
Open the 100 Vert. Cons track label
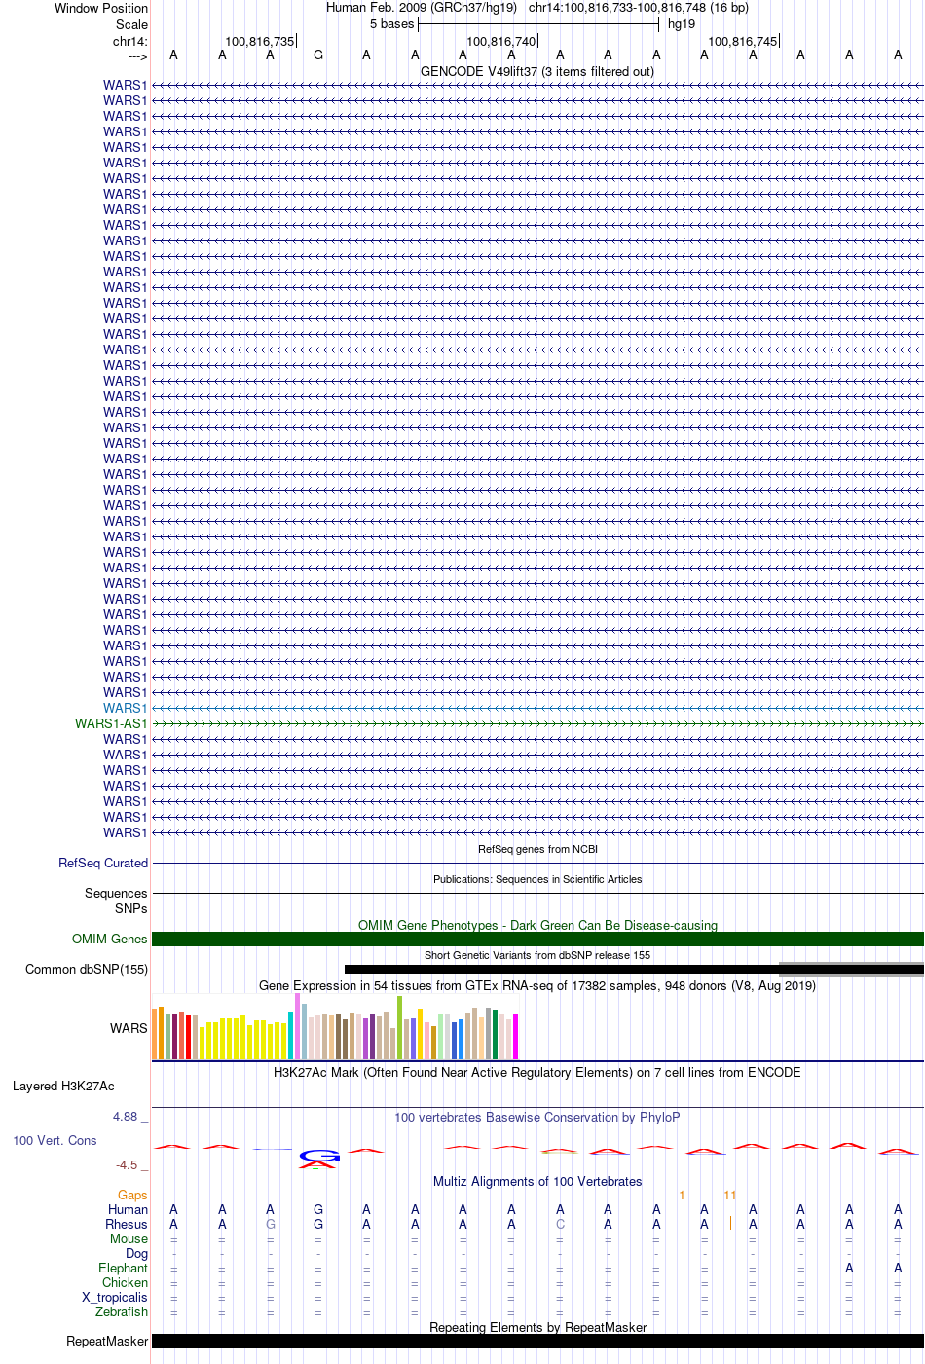pyautogui.click(x=55, y=1140)
